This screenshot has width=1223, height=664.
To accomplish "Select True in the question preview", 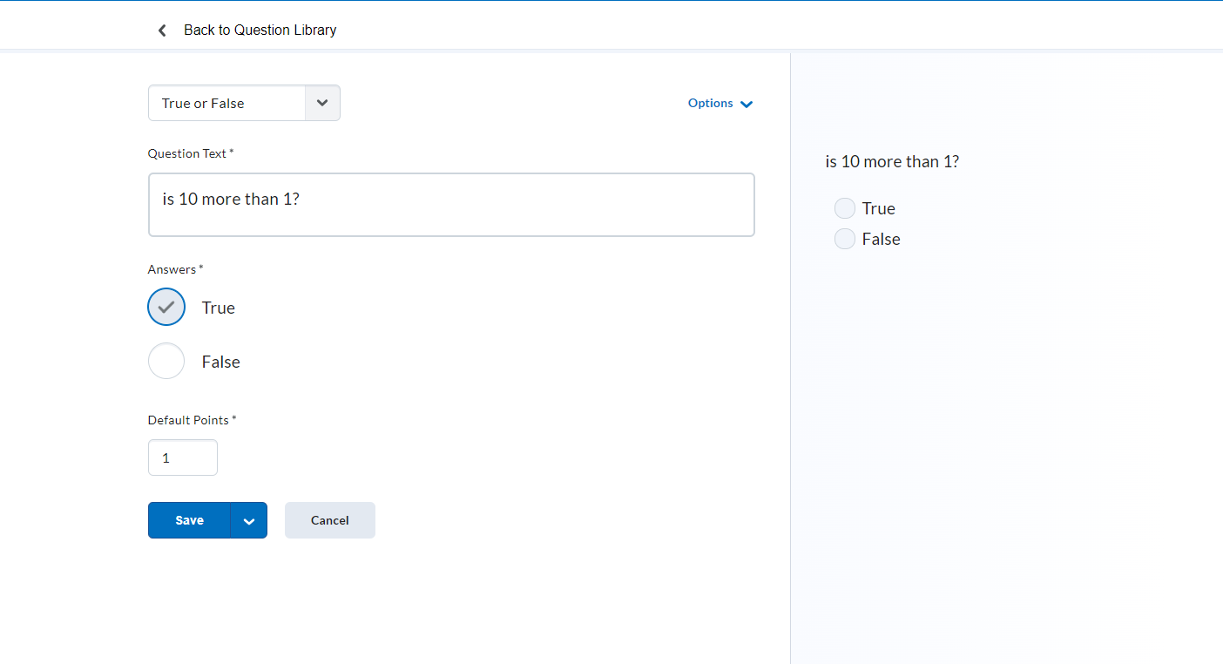I will (844, 207).
